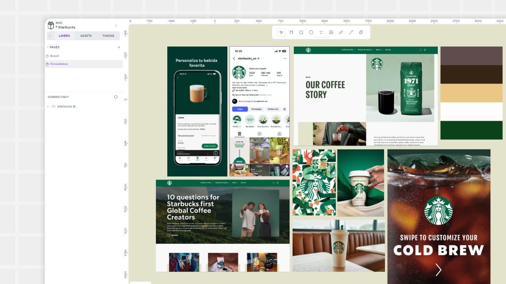
Task: Select the Board tool
Action: coord(291,32)
